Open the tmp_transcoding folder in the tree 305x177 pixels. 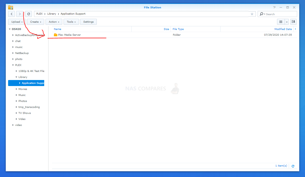pyautogui.click(x=29, y=107)
